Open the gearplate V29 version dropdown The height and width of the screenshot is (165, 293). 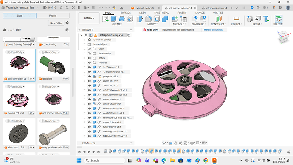click(x=65, y=79)
